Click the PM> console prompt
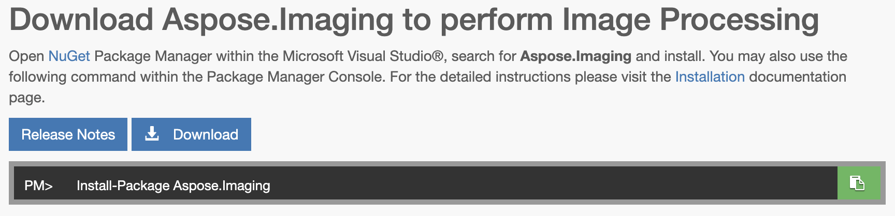The height and width of the screenshot is (216, 895). click(x=38, y=186)
